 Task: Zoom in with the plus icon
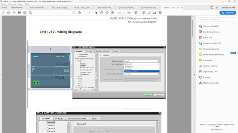point(112,13)
